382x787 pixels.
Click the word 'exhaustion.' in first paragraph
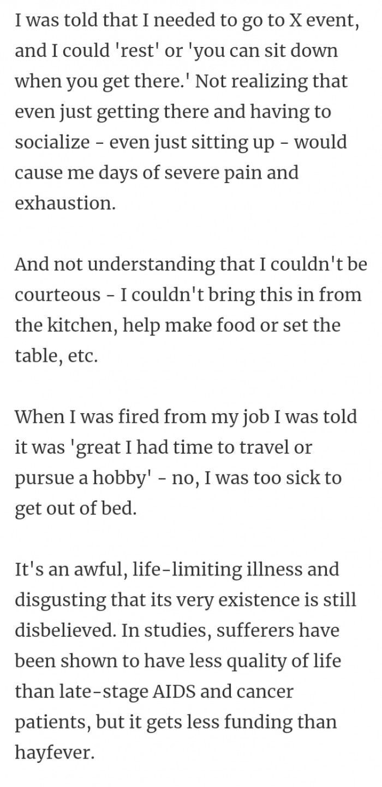pyautogui.click(x=65, y=204)
